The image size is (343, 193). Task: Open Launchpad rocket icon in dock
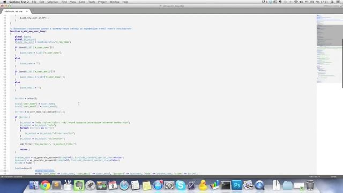click(90, 185)
